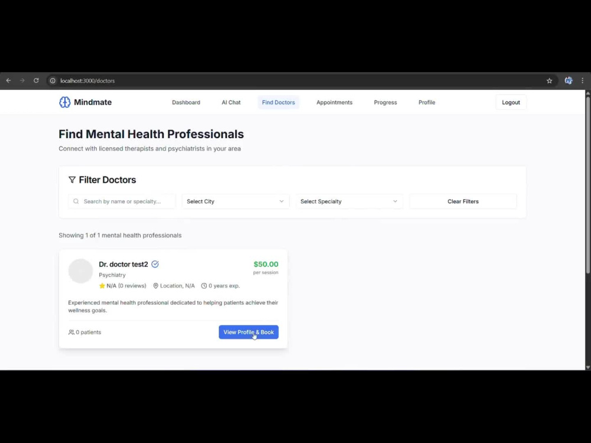This screenshot has height=443, width=591.
Task: Click the doctor avatar placeholder
Action: pyautogui.click(x=80, y=271)
